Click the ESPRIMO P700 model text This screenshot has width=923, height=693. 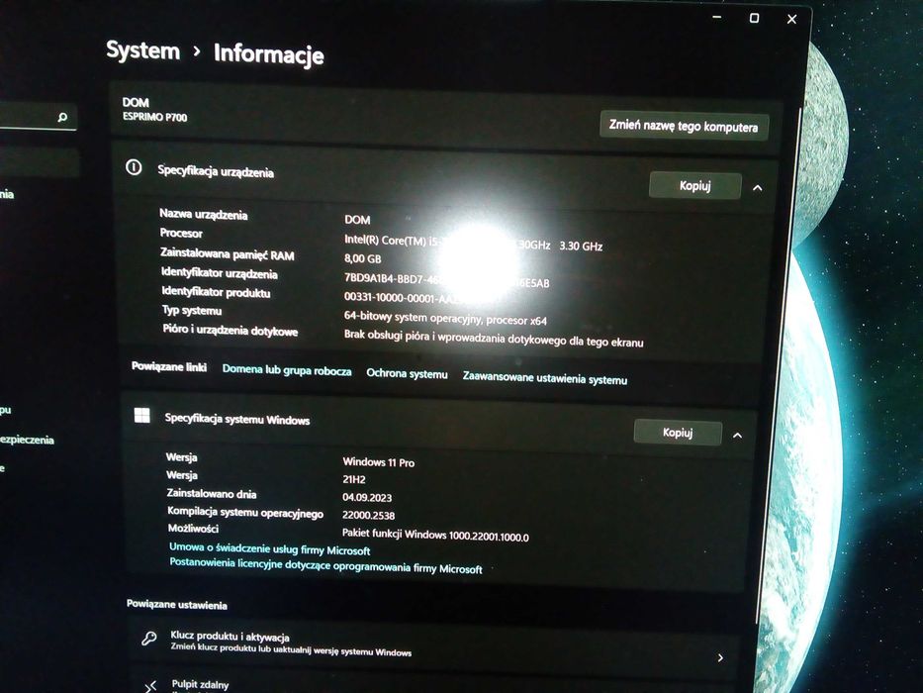(x=154, y=117)
